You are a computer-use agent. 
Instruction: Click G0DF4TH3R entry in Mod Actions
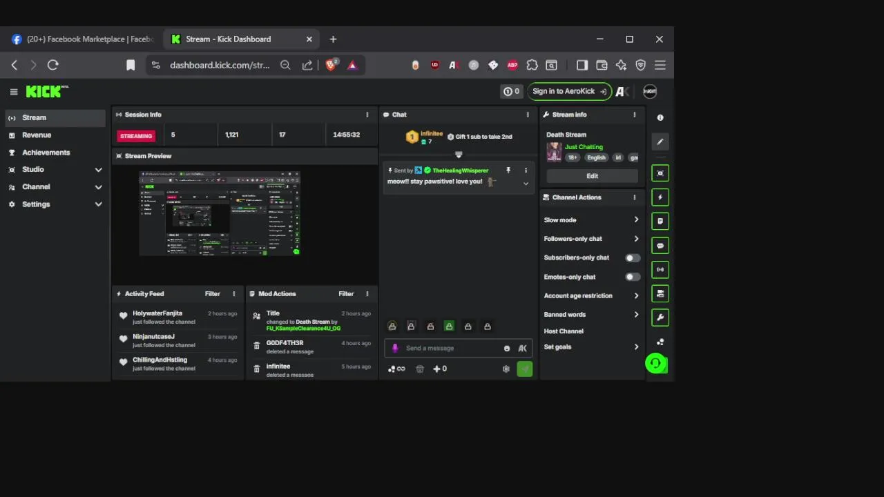click(x=285, y=343)
